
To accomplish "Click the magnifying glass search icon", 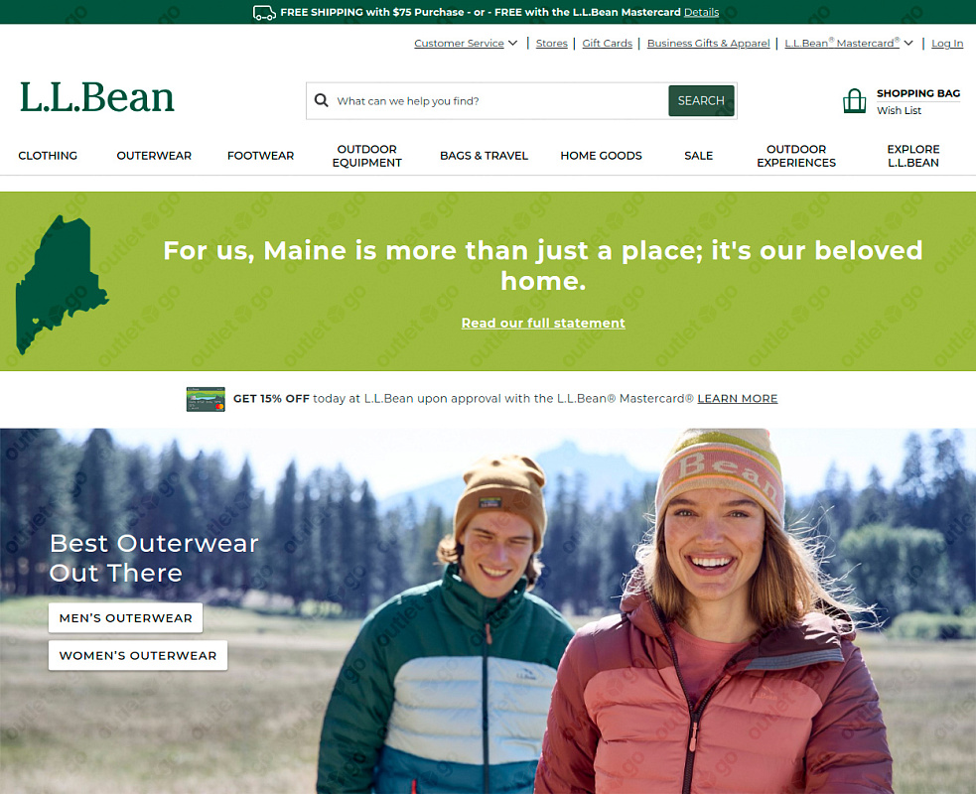I will [321, 101].
